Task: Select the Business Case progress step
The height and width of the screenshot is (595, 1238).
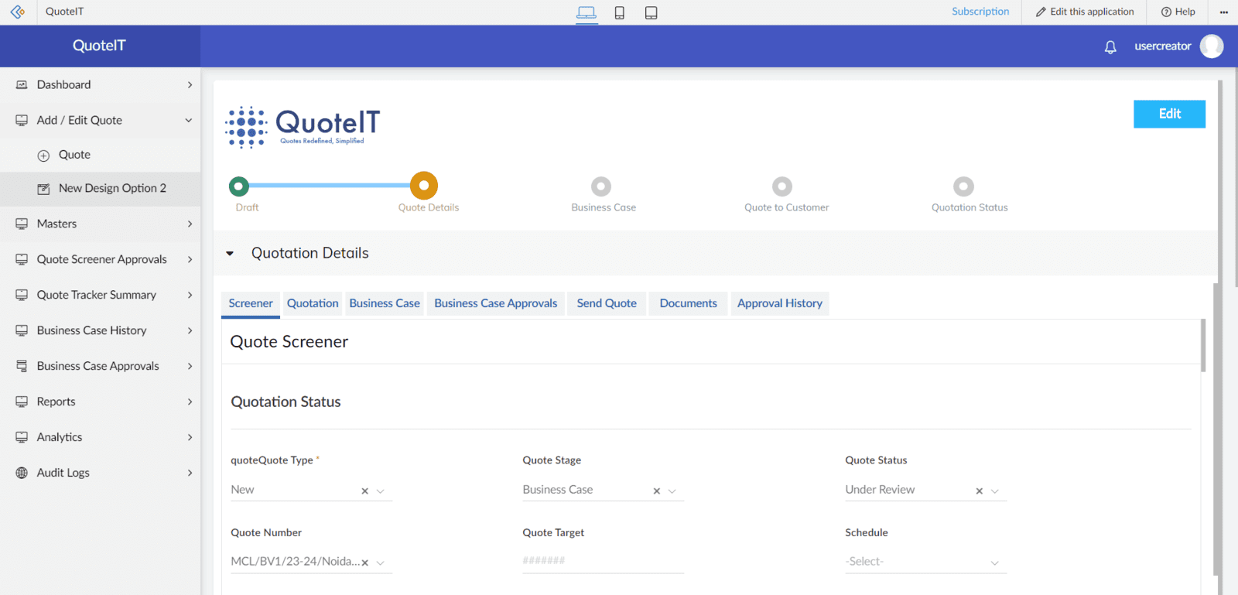Action: coord(601,186)
